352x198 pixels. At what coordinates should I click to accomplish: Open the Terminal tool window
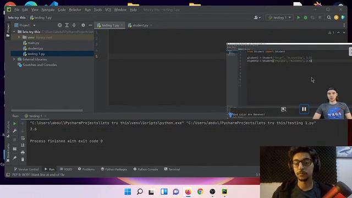[x=172, y=169]
